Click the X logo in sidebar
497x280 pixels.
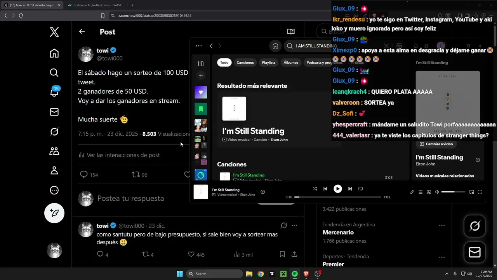(x=54, y=32)
